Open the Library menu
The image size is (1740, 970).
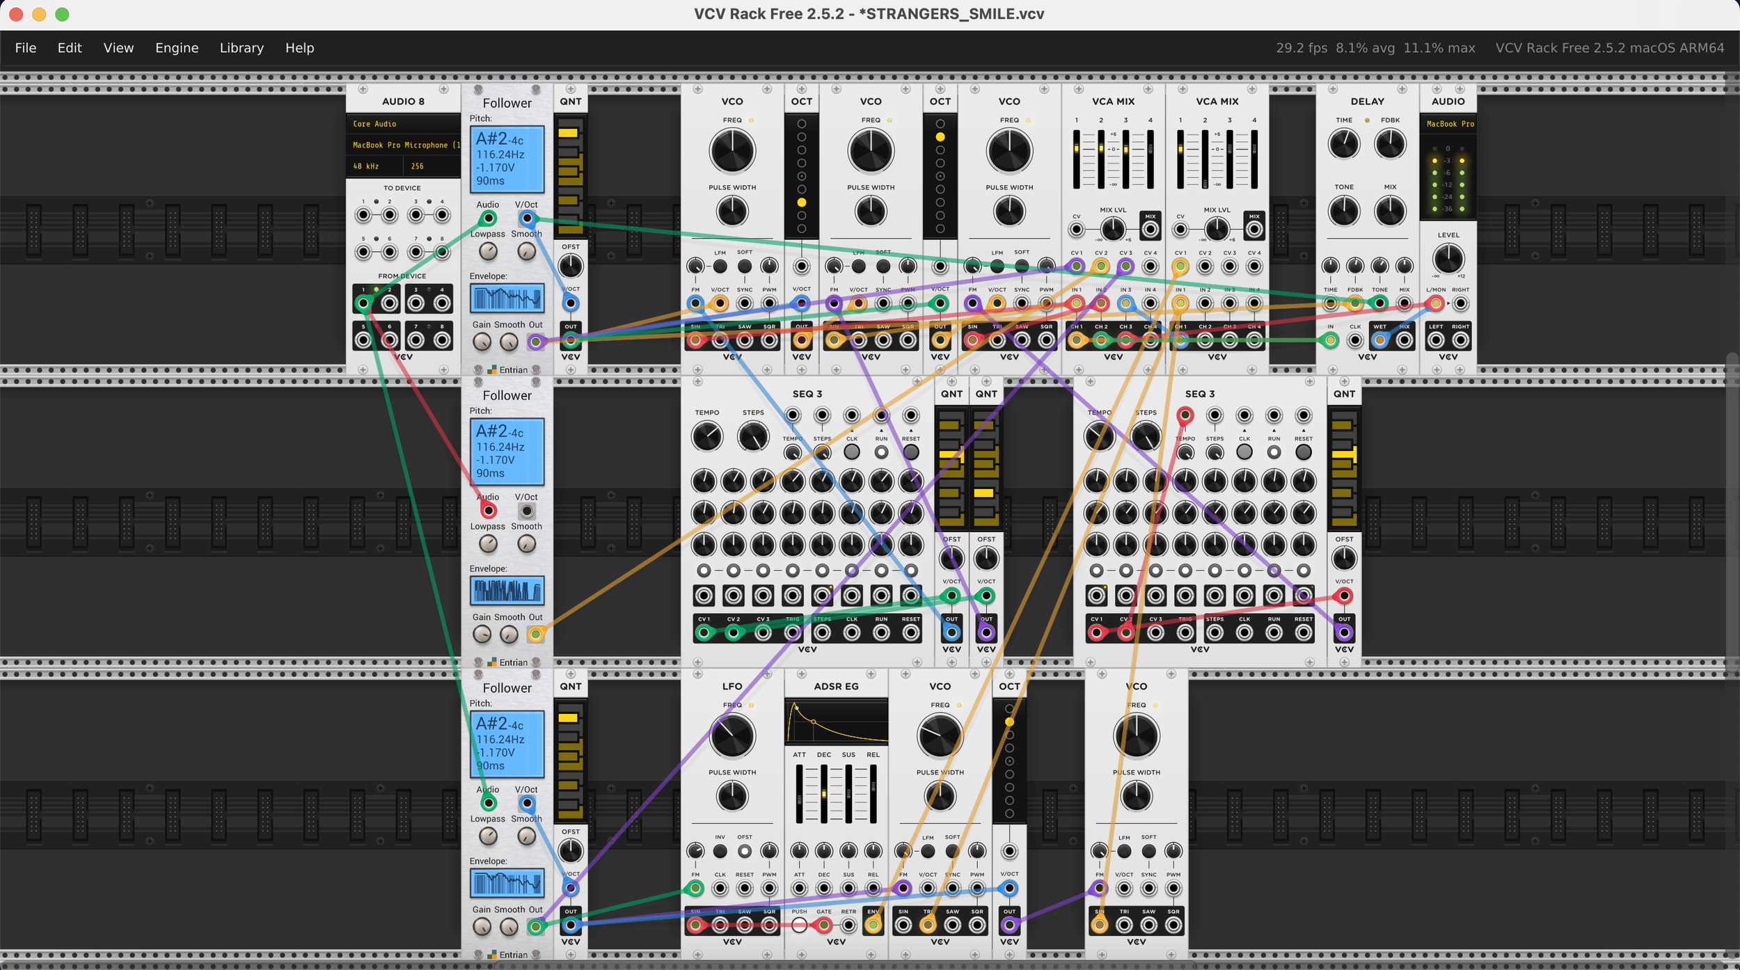pos(242,48)
